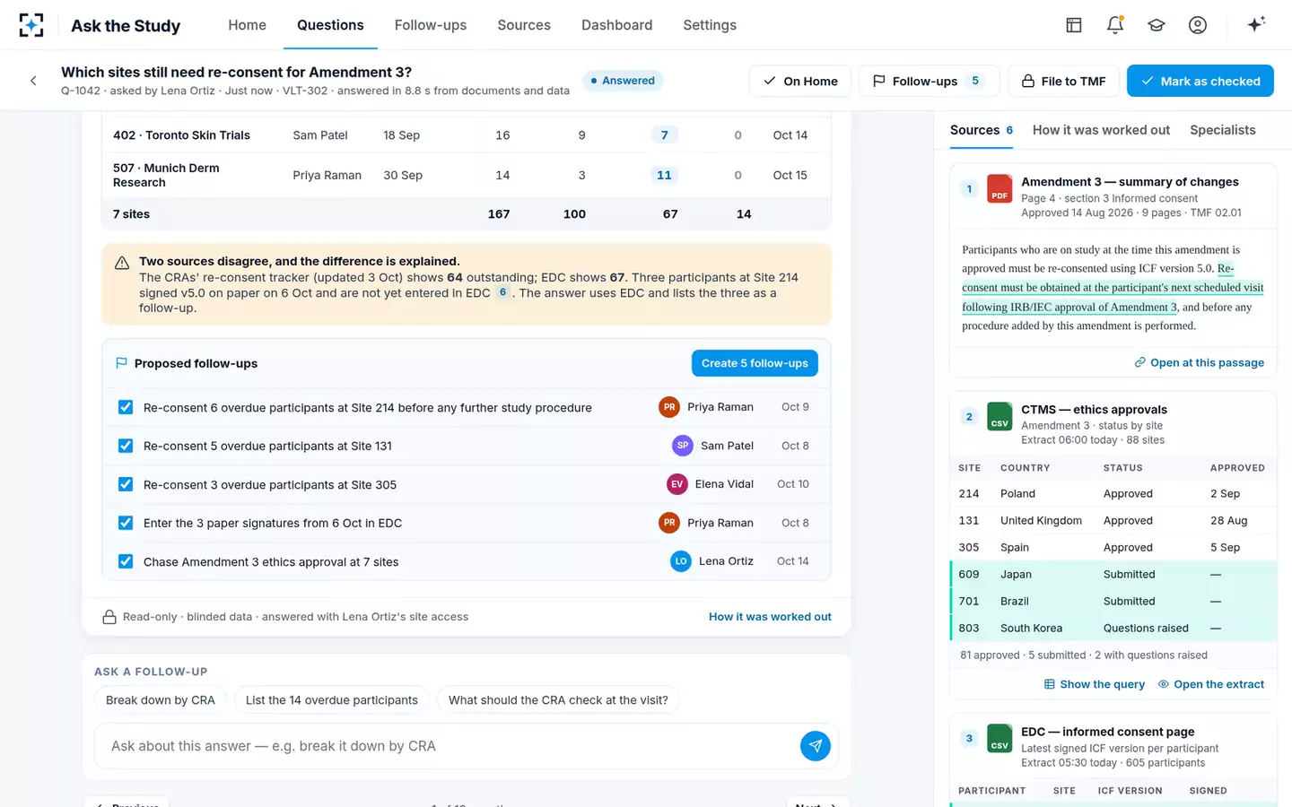Screen dimensions: 1292x807
Task: Choose What should the CRA check suggestion
Action: click(558, 700)
